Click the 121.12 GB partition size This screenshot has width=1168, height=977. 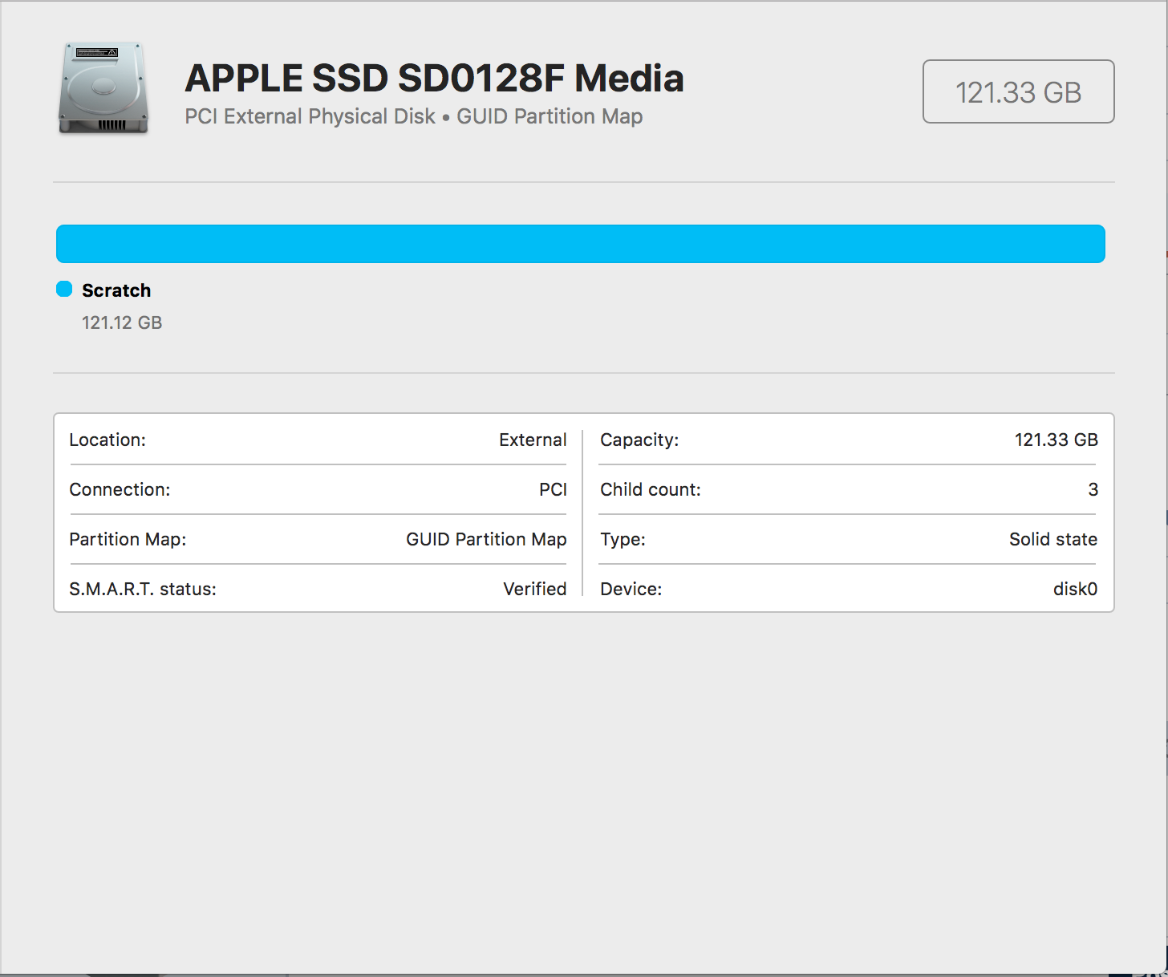(122, 322)
